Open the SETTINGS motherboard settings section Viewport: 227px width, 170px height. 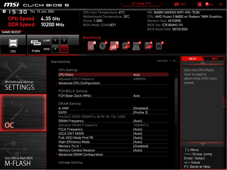pos(23,75)
